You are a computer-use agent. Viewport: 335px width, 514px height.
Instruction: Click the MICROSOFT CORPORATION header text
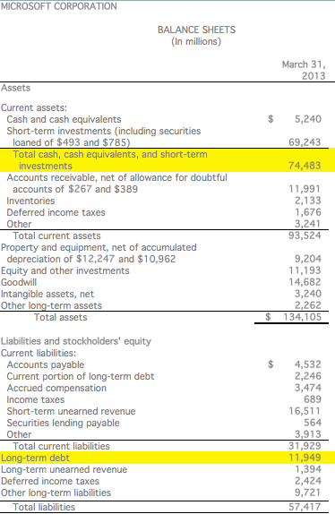click(x=59, y=6)
